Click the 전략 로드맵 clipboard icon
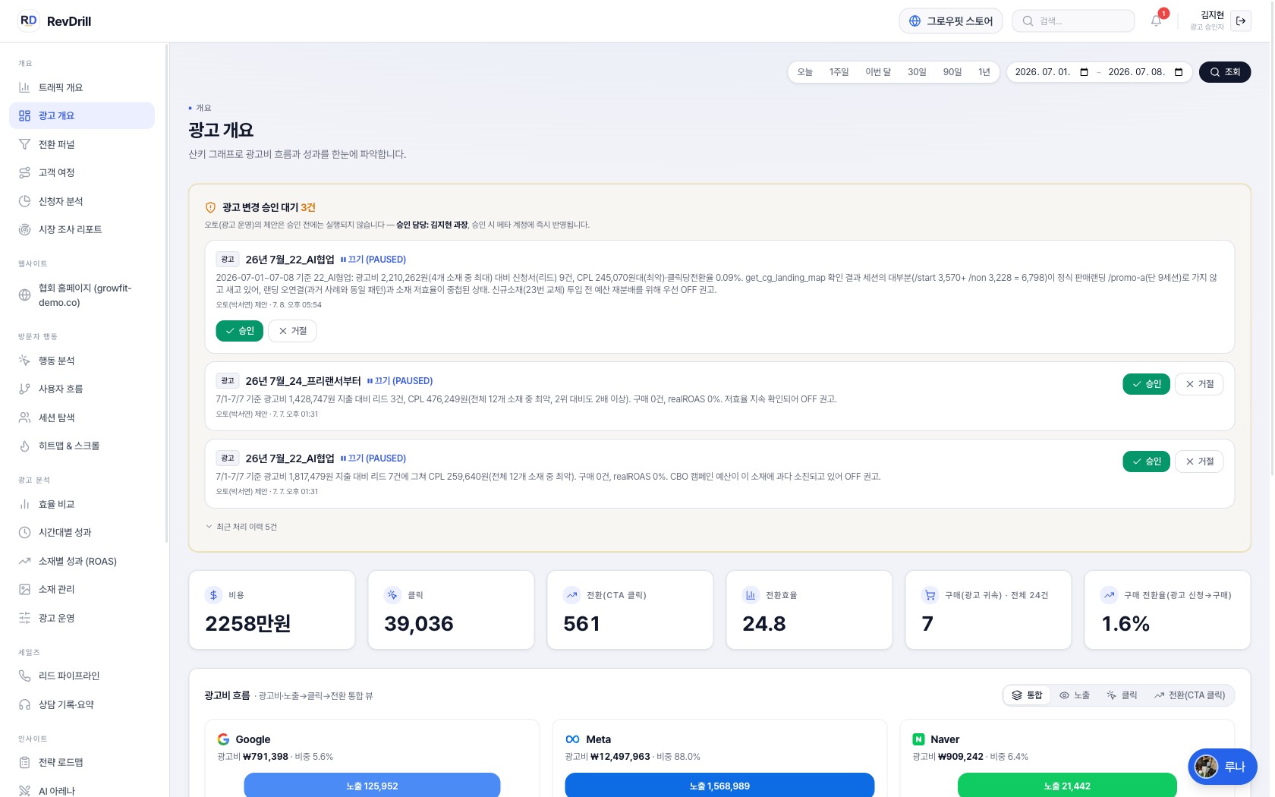 [24, 762]
